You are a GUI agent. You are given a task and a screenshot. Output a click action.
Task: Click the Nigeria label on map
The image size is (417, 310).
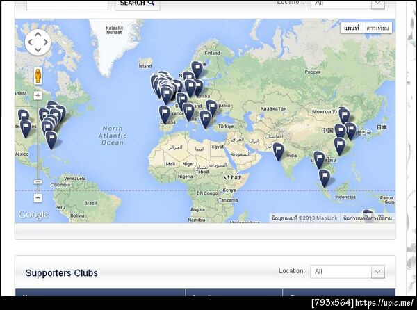[185, 177]
